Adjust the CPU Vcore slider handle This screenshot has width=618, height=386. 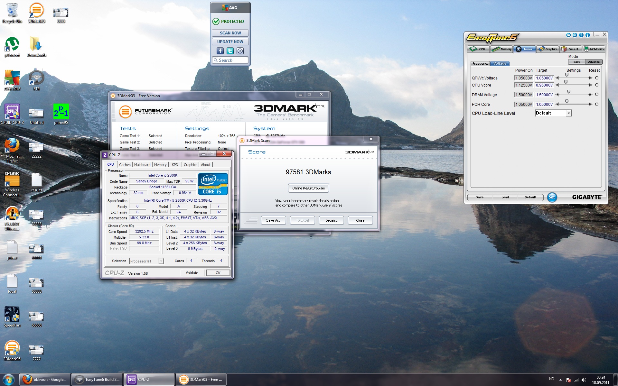[x=566, y=82]
